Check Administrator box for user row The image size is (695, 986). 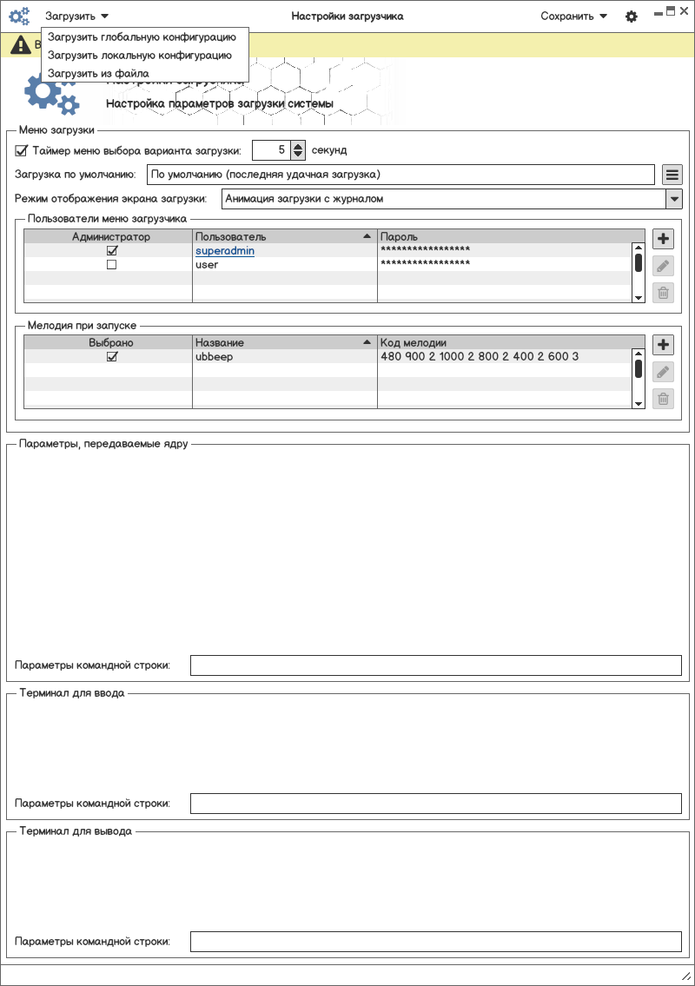[112, 265]
